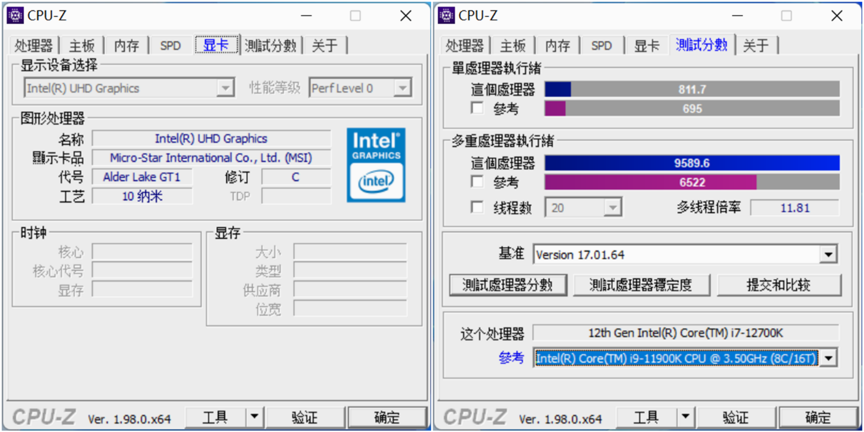Viewport: 864px width, 432px height.
Task: Click 确定 button in right window
Action: click(818, 417)
